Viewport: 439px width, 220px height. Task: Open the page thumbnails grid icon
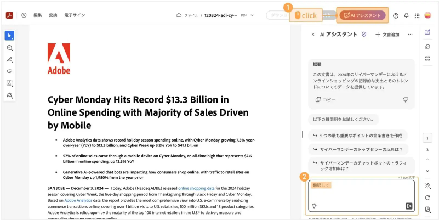(x=427, y=59)
